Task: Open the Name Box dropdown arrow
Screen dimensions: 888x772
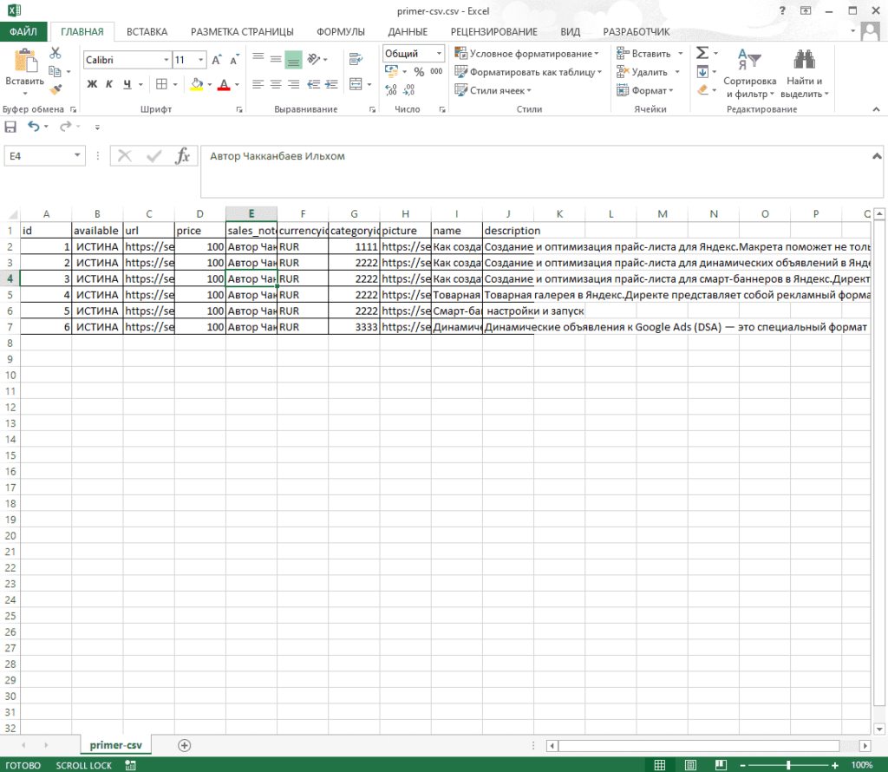Action: [78, 155]
